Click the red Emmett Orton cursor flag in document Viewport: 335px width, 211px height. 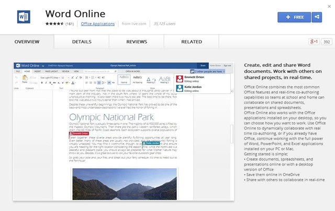coord(79,134)
